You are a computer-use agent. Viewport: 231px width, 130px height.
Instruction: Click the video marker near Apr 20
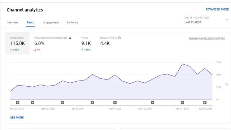(x=205, y=103)
